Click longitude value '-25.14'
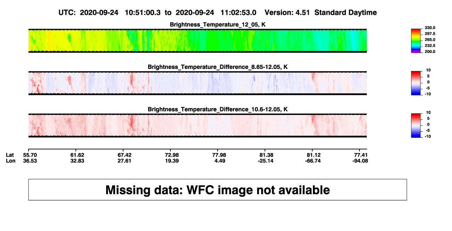Screen dimensions: 452x231 tap(265, 161)
